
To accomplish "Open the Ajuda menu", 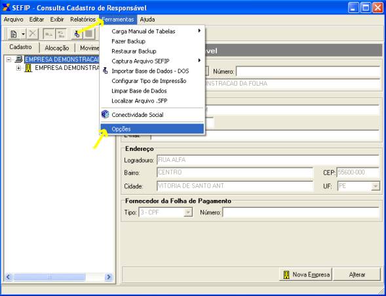I will click(147, 20).
